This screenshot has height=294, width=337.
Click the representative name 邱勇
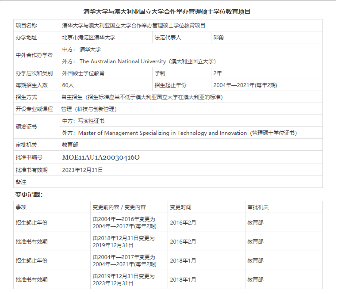coord(218,38)
